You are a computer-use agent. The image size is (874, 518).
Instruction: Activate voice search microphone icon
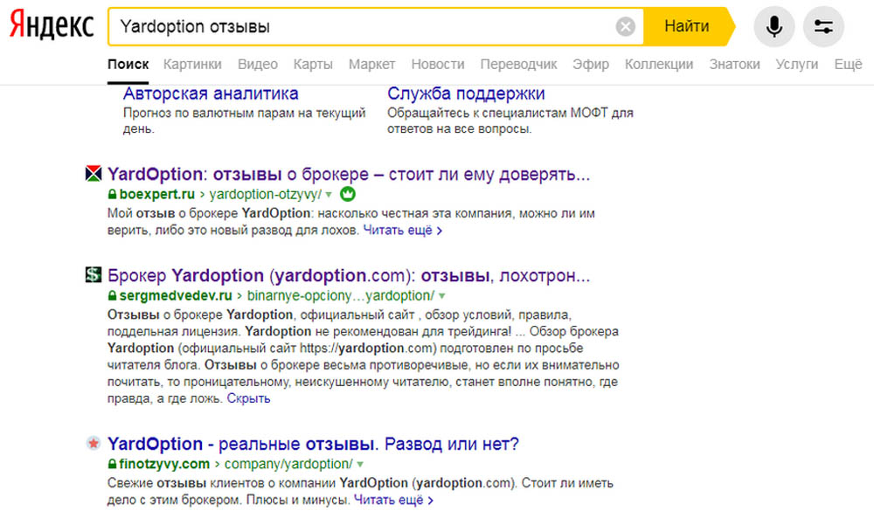pos(773,26)
